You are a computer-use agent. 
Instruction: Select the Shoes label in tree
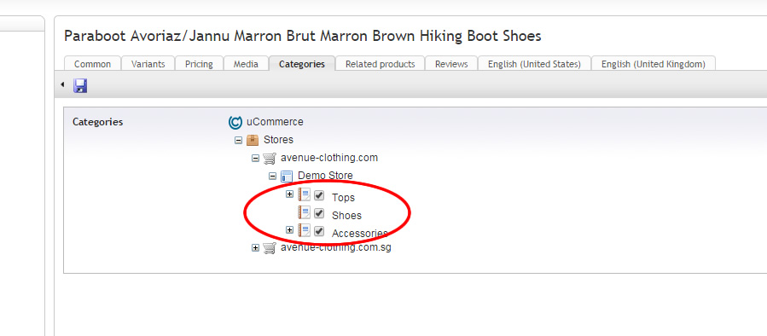(x=346, y=216)
